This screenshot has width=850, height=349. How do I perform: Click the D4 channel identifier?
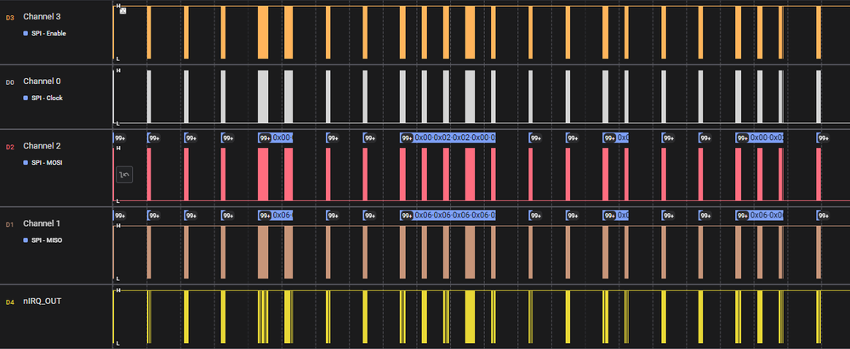coord(9,302)
